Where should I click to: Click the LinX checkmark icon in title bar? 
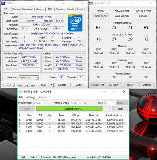(21, 92)
